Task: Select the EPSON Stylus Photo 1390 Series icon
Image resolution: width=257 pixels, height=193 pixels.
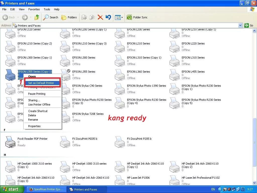Action: tap(120, 89)
